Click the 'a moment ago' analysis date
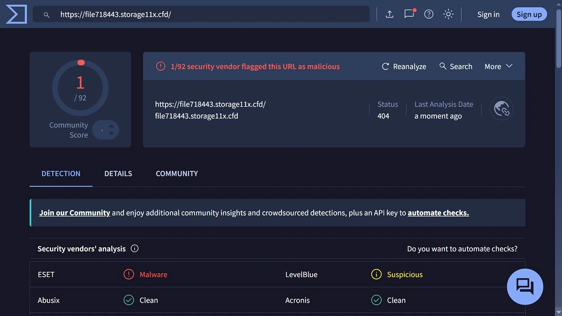The width and height of the screenshot is (562, 316). [438, 116]
